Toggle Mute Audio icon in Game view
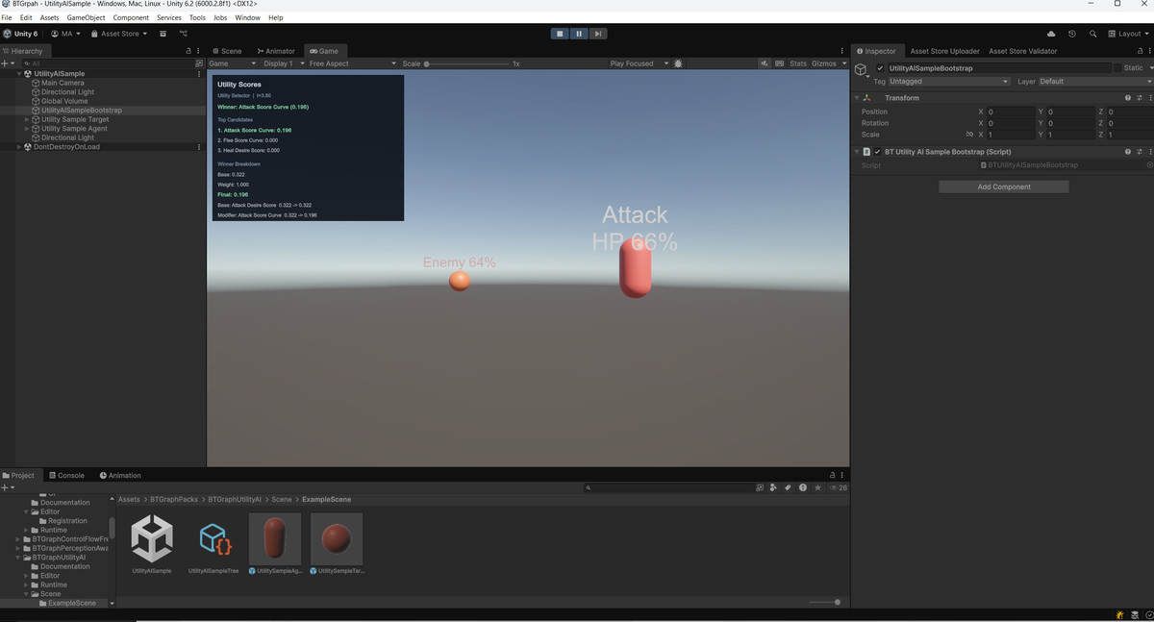The width and height of the screenshot is (1154, 622). (x=765, y=63)
